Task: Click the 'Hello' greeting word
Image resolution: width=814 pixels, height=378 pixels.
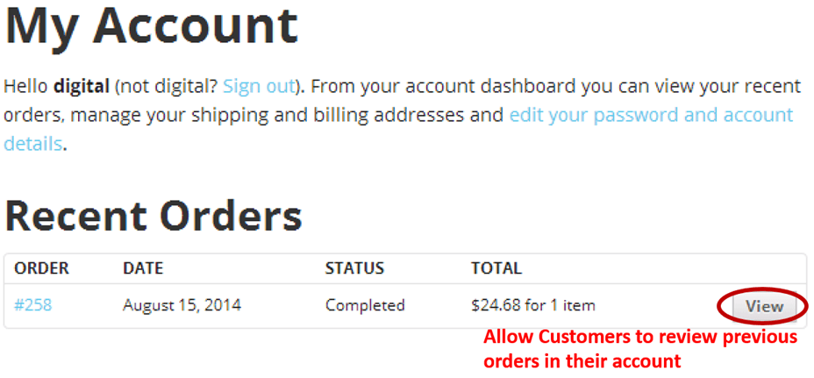Action: [26, 86]
